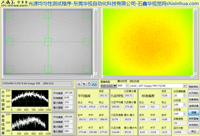Increase 分区偏移量 with the up stepper
The image size is (200, 136).
tap(184, 95)
